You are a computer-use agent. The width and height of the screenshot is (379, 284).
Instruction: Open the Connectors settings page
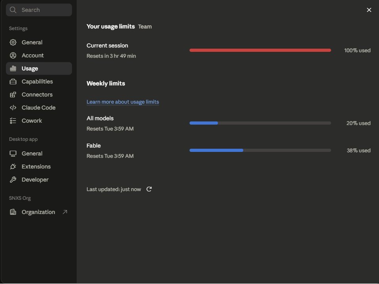[x=39, y=95]
